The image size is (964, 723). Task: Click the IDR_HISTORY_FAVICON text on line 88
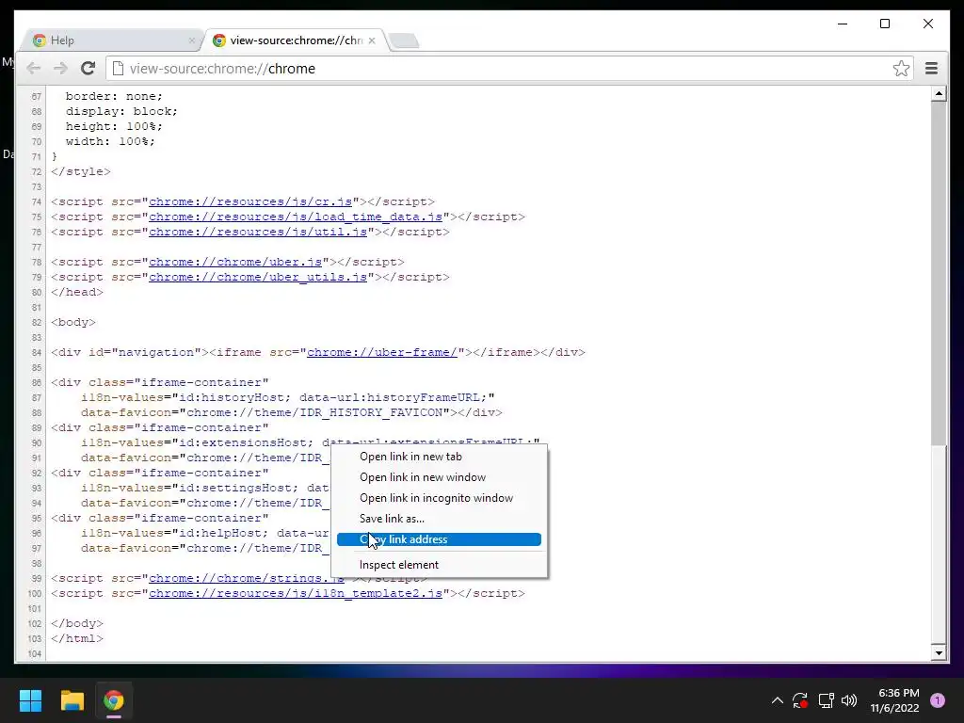371,412
